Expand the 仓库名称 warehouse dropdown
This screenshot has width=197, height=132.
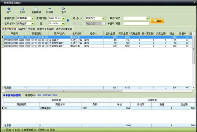coord(32,24)
